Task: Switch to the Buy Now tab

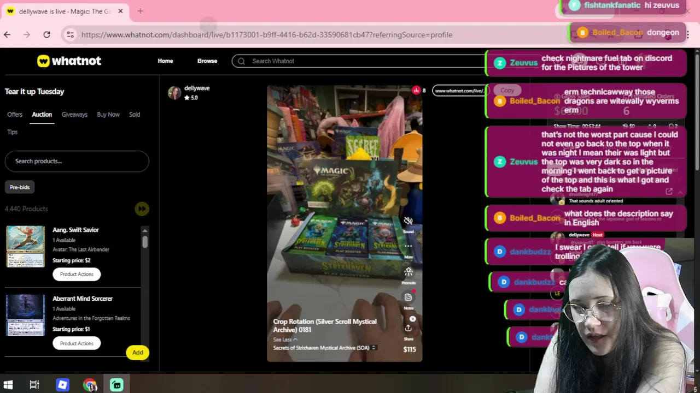Action: click(x=108, y=114)
